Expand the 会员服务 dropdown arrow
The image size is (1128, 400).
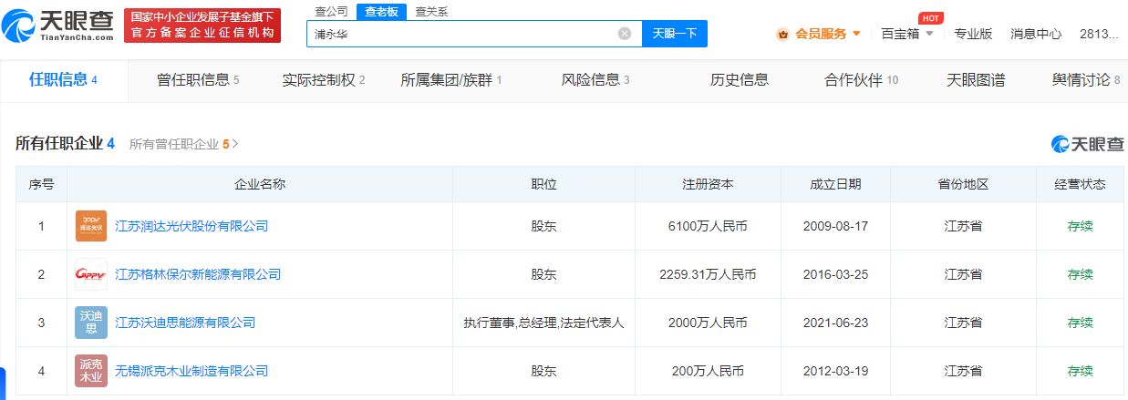point(856,34)
